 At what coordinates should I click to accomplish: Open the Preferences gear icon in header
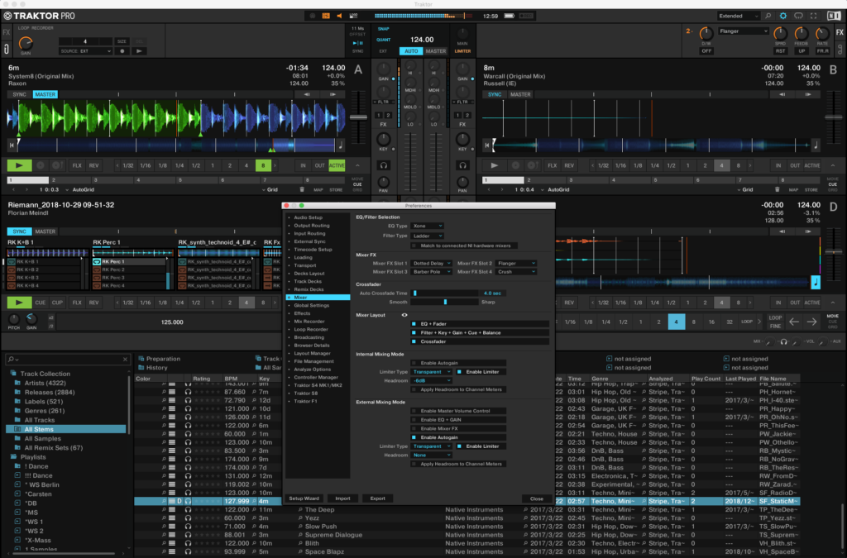[x=782, y=15]
